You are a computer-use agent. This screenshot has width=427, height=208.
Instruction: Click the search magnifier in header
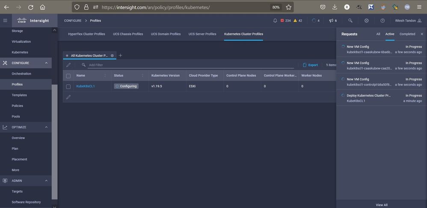(x=350, y=21)
